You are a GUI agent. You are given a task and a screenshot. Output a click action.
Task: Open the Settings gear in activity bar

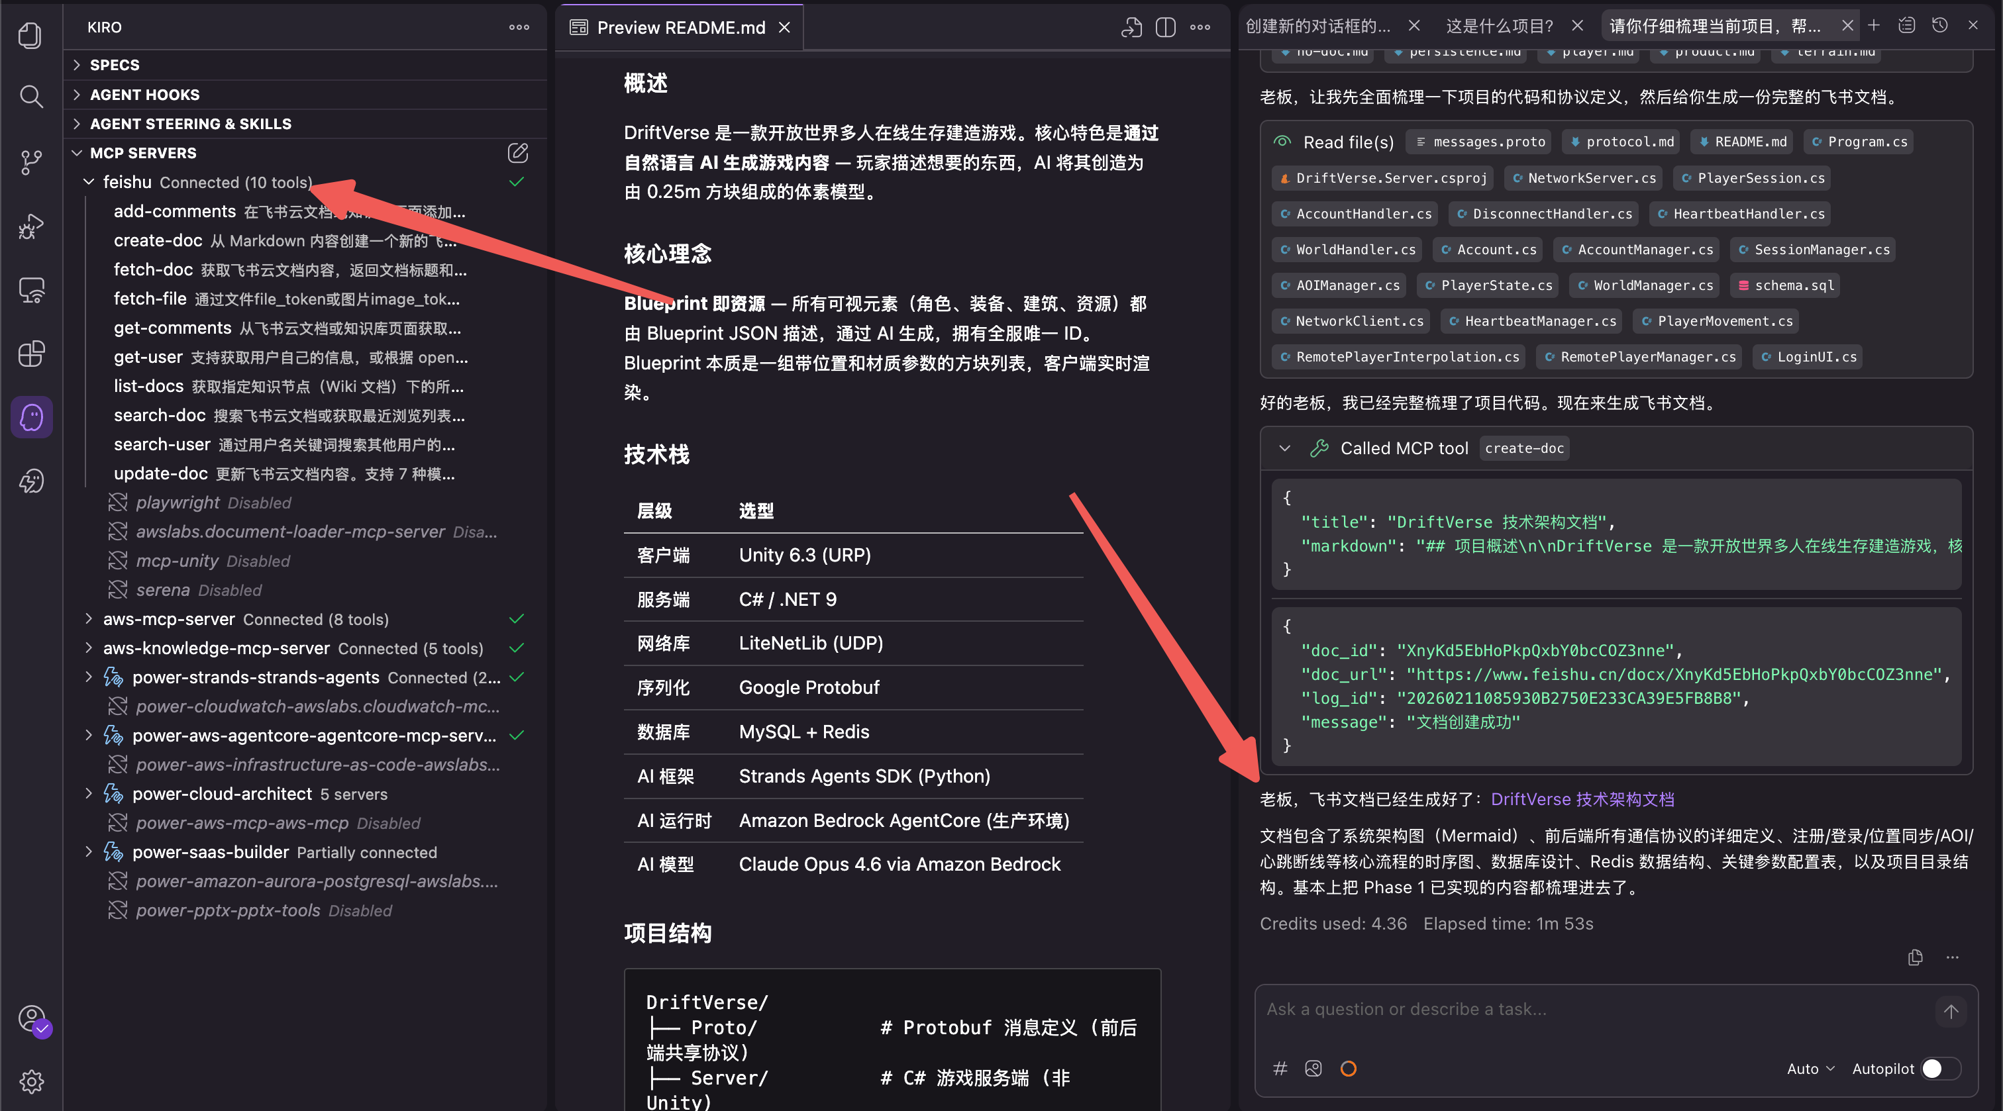[x=31, y=1081]
